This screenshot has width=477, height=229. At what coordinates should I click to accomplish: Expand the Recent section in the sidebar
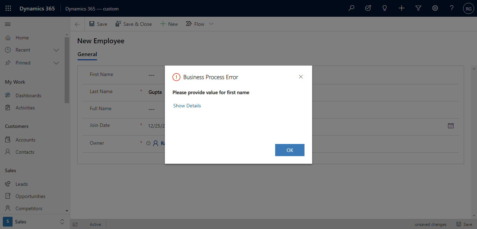tap(56, 50)
